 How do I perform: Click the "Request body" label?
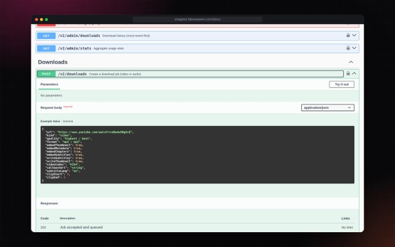point(51,107)
